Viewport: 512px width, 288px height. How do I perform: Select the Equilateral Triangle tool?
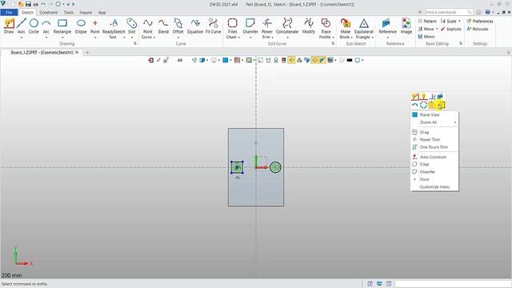(x=363, y=29)
